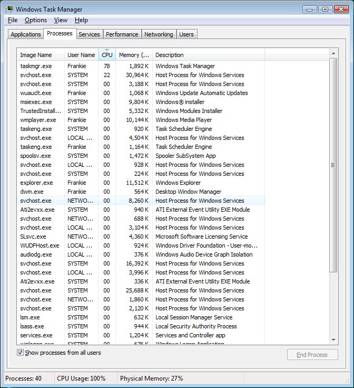The width and height of the screenshot is (354, 388).
Task: Select the TrustedInstall... process row
Action: click(x=141, y=111)
